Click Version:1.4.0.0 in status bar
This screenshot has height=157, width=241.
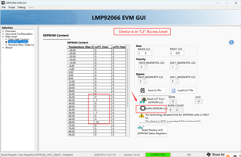pyautogui.click(x=132, y=155)
